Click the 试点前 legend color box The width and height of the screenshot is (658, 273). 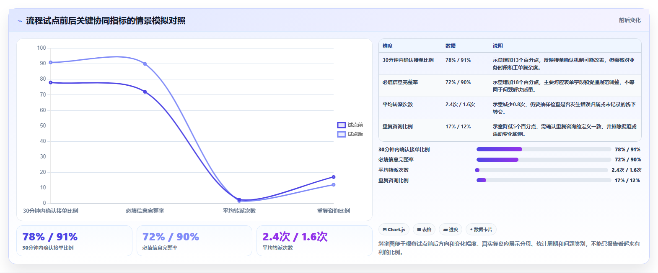click(x=342, y=125)
